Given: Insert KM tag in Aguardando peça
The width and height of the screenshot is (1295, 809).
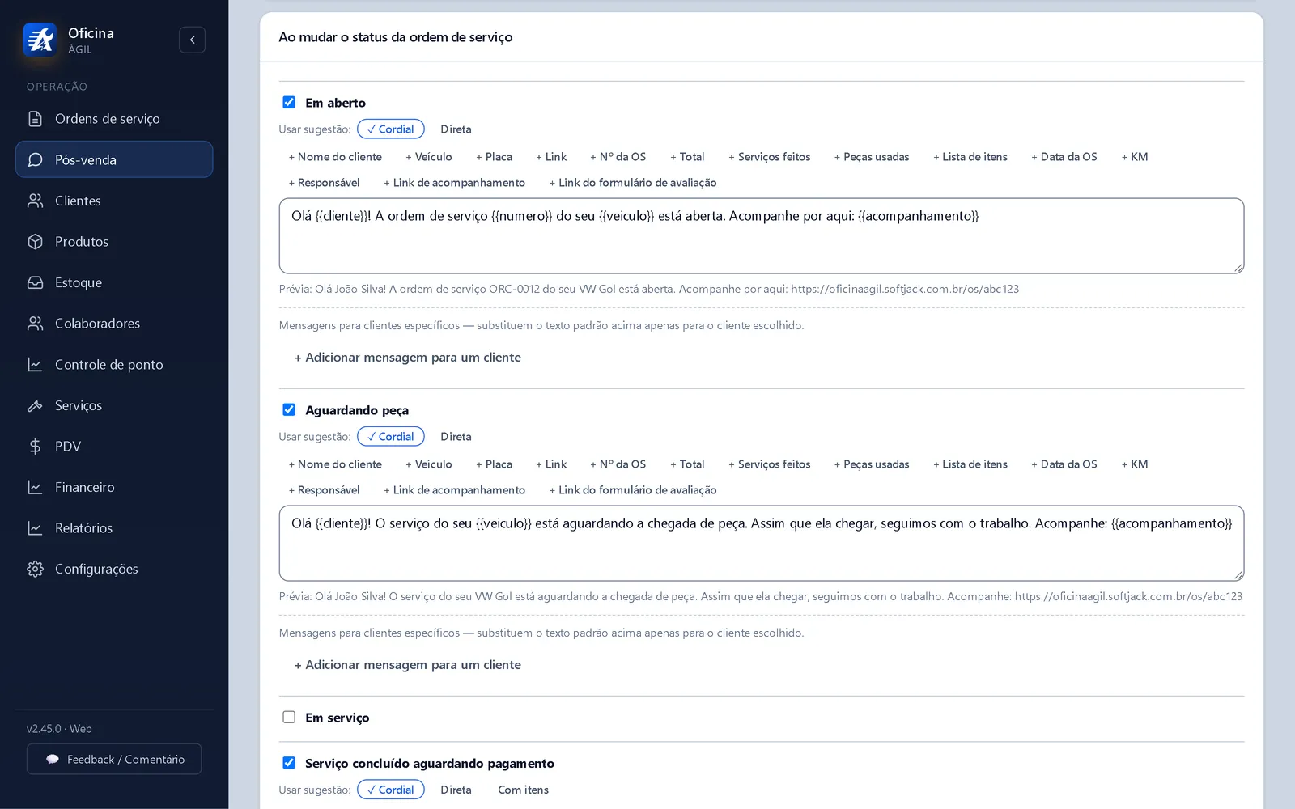Looking at the screenshot, I should pyautogui.click(x=1135, y=464).
